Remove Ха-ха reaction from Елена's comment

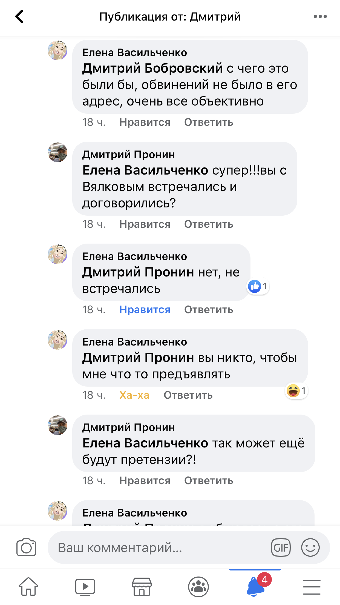pyautogui.click(x=134, y=395)
